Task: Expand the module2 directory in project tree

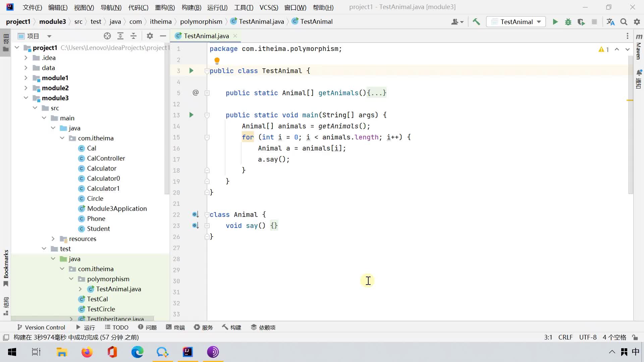Action: coord(25,87)
